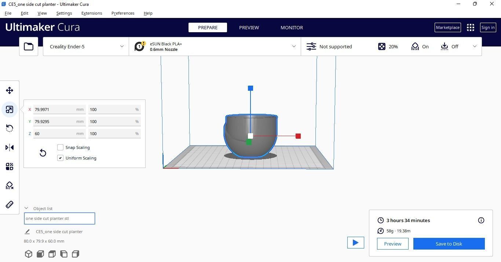Switch to front view cube icon
This screenshot has width=501, height=262.
click(40, 254)
